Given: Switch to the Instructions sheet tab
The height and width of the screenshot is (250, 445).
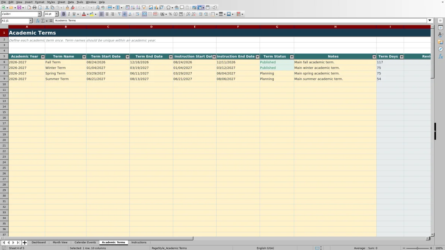Looking at the screenshot, I should tap(139, 242).
